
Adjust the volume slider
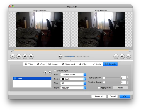[69, 56]
